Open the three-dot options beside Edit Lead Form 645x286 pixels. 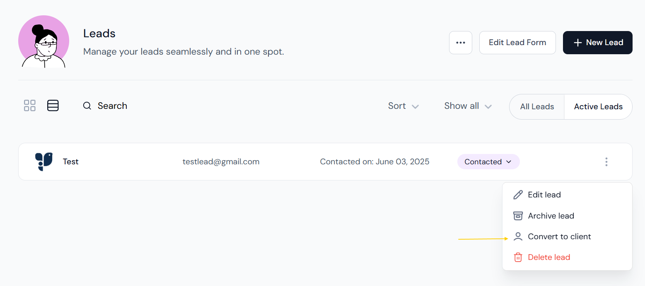pos(461,43)
